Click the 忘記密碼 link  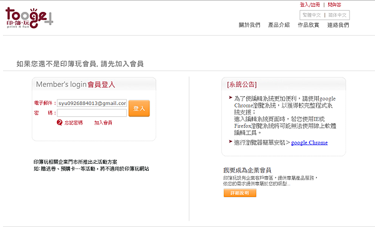[x=73, y=123]
